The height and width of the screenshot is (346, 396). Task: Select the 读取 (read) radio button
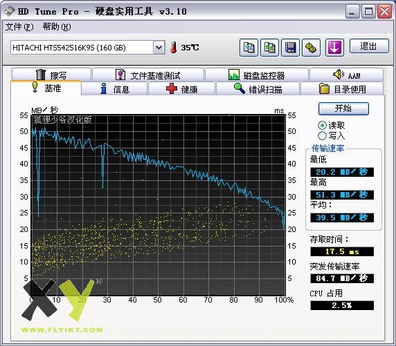click(322, 125)
